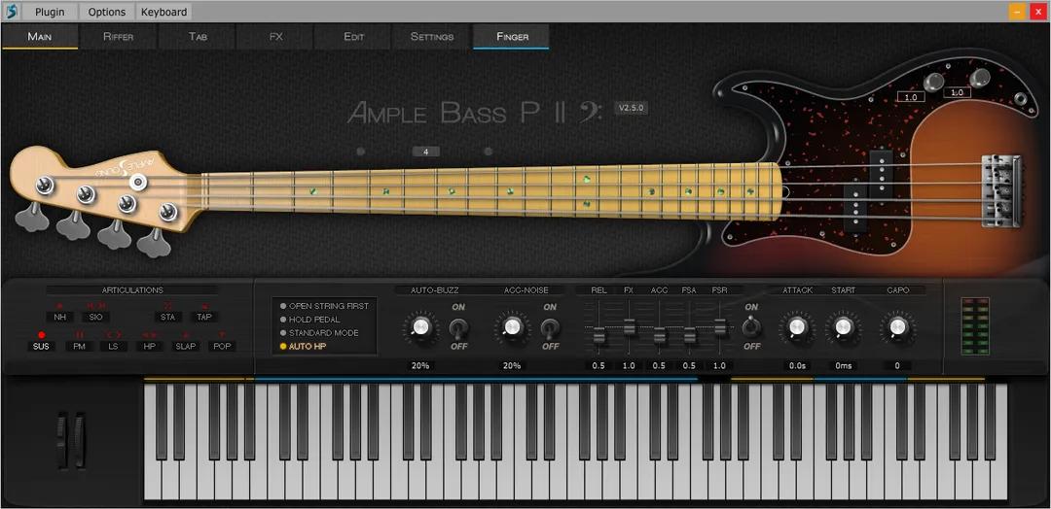The height and width of the screenshot is (509, 1051).
Task: Open the Keyboard menu
Action: pyautogui.click(x=164, y=12)
